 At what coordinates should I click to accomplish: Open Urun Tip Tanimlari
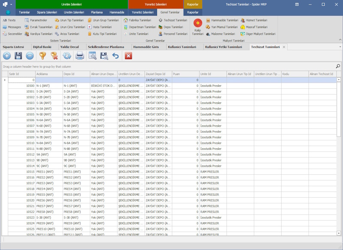[69, 20]
